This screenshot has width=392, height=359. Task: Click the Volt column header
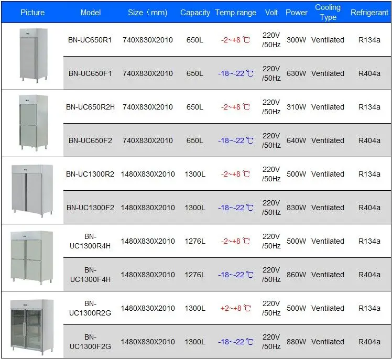click(271, 13)
